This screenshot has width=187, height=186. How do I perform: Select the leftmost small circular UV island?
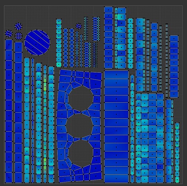9,33
